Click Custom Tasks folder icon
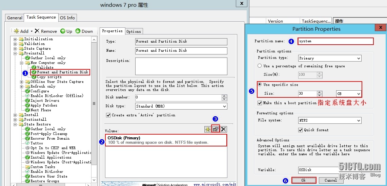This screenshot has width=387, height=186. tap(27, 167)
